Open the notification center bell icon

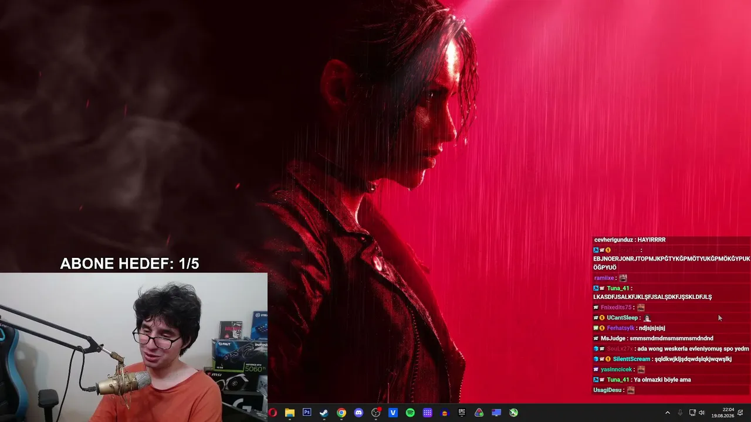(740, 413)
